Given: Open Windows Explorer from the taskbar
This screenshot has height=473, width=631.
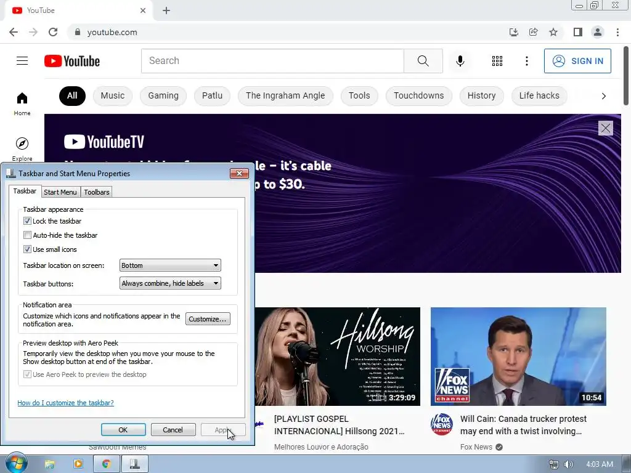Looking at the screenshot, I should click(x=49, y=464).
